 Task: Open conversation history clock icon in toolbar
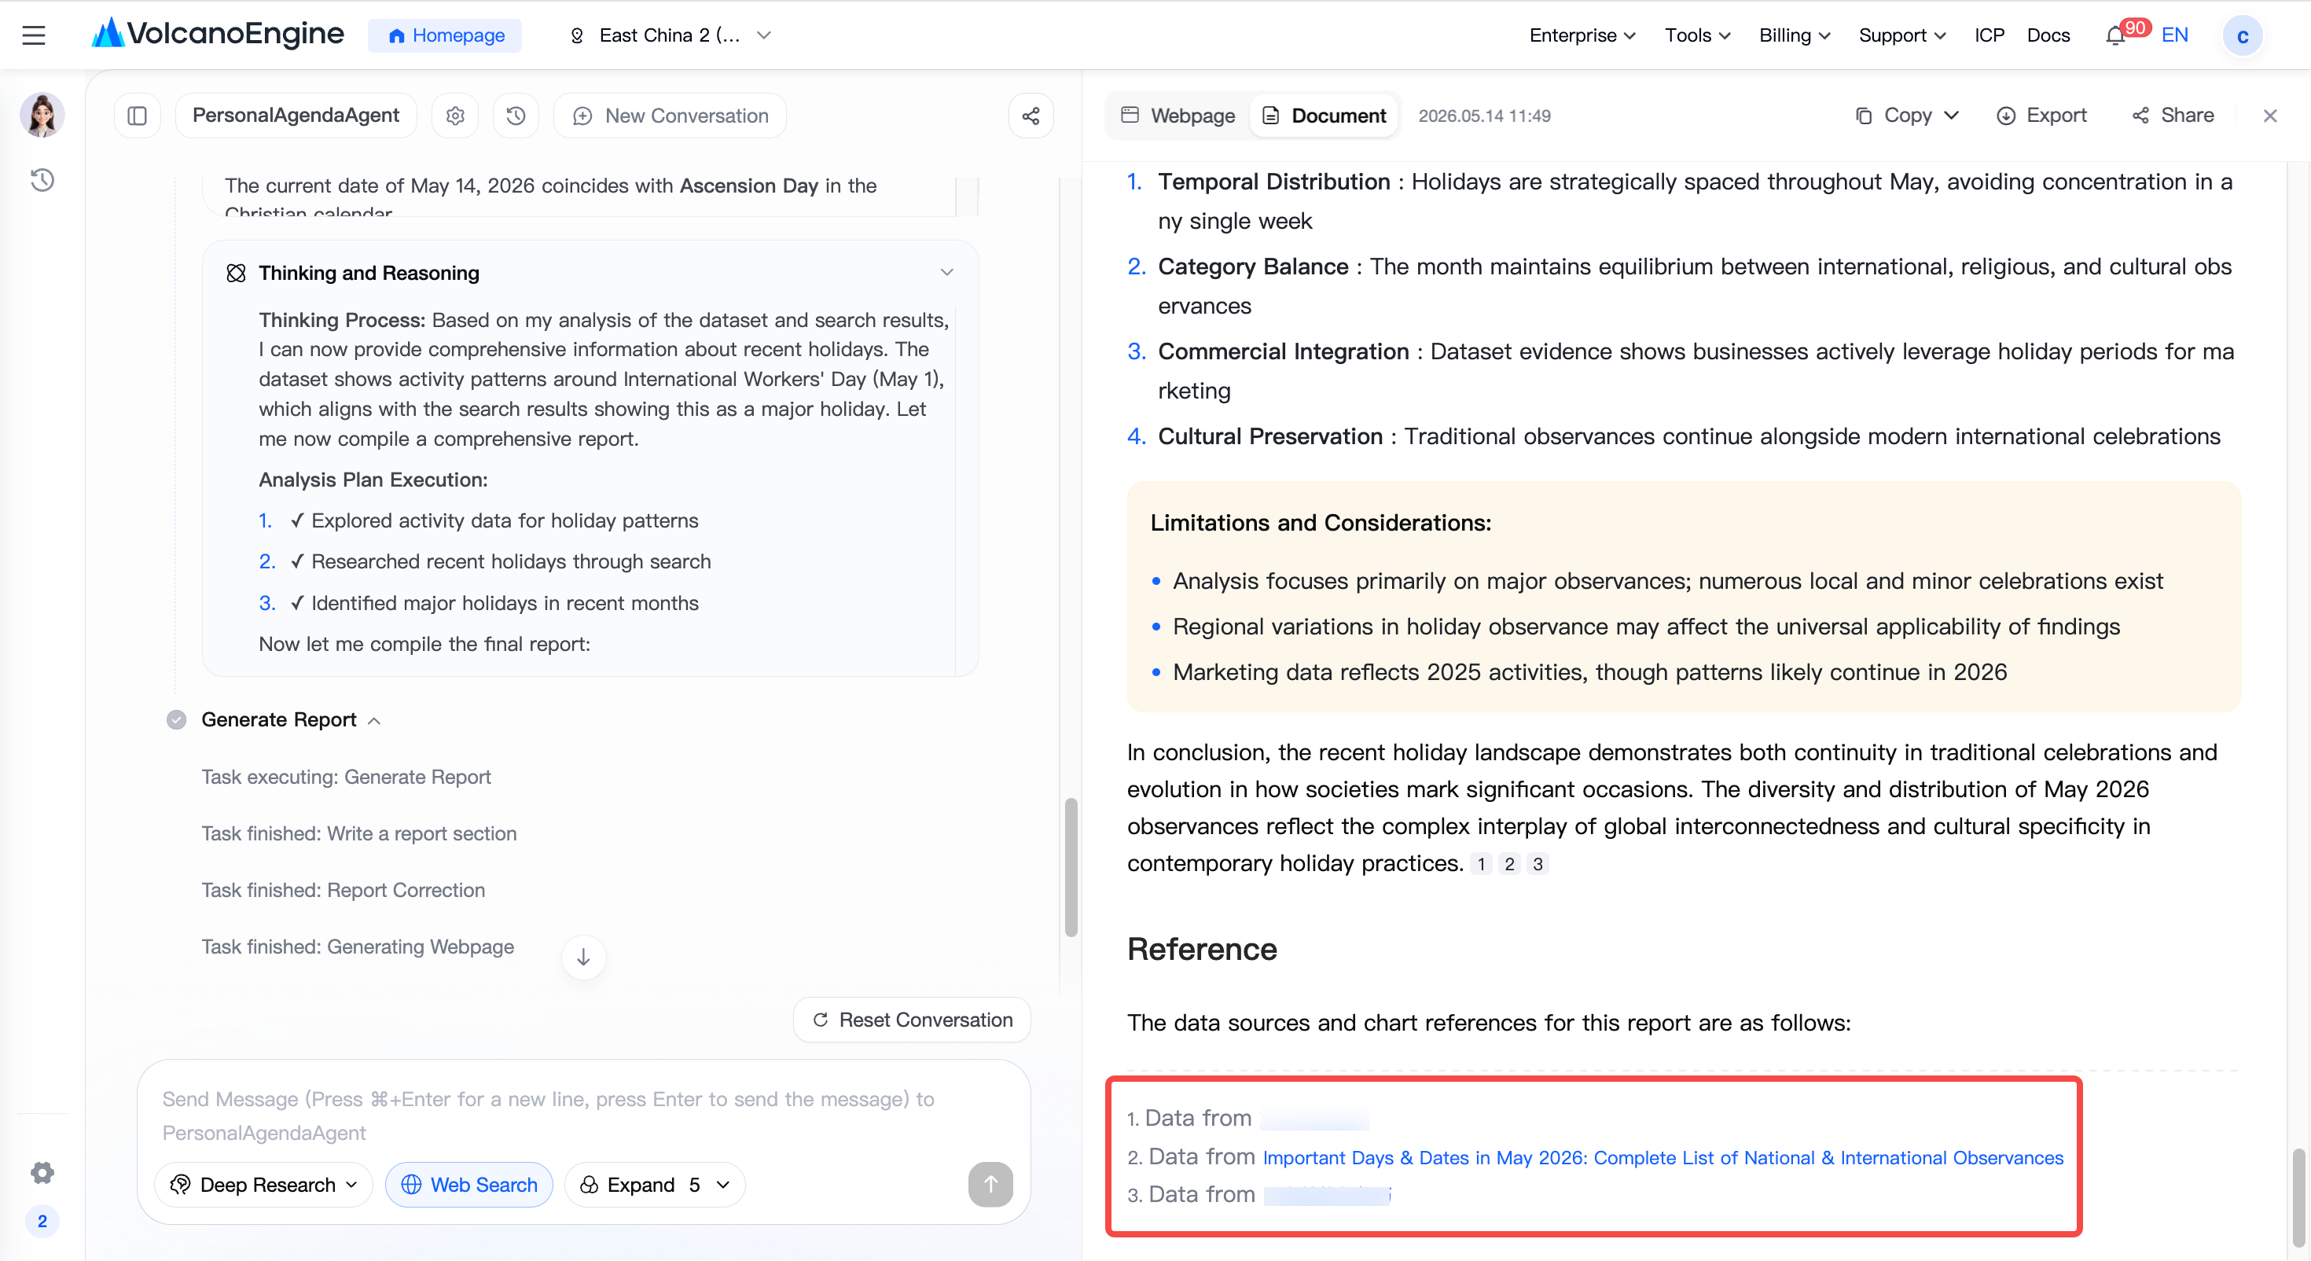516,116
